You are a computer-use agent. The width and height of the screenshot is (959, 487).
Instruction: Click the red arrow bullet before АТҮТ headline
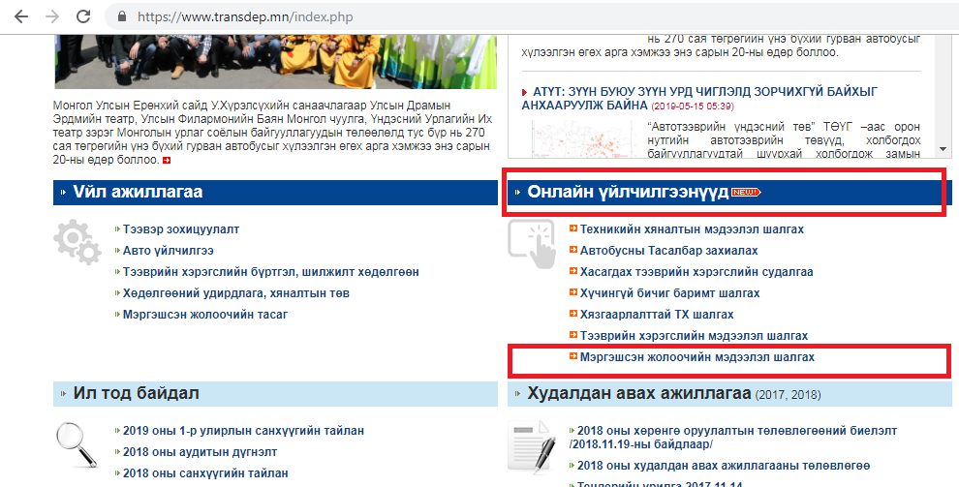pyautogui.click(x=525, y=92)
